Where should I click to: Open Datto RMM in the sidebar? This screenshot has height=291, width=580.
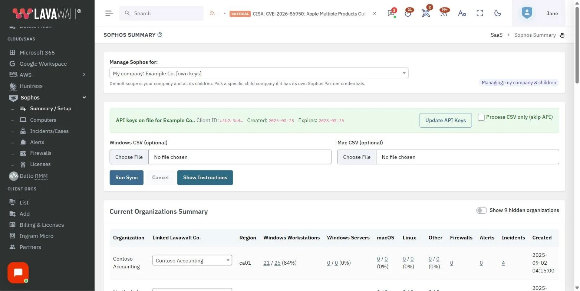point(33,176)
